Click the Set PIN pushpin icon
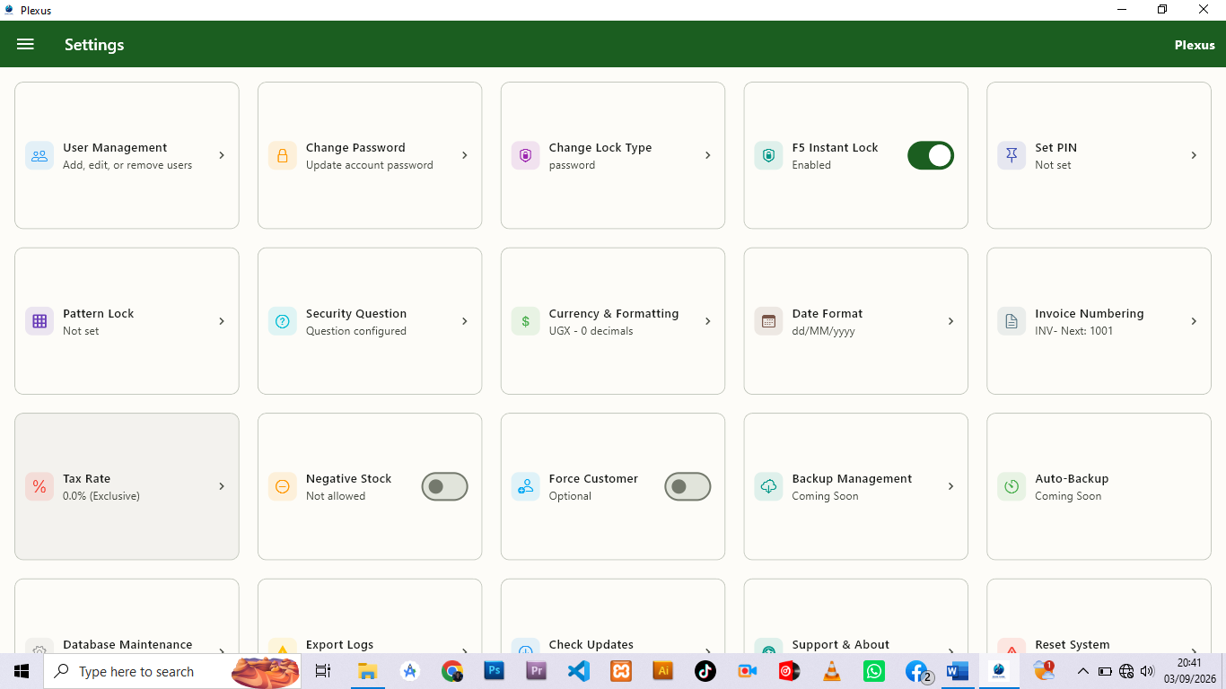 point(1011,155)
